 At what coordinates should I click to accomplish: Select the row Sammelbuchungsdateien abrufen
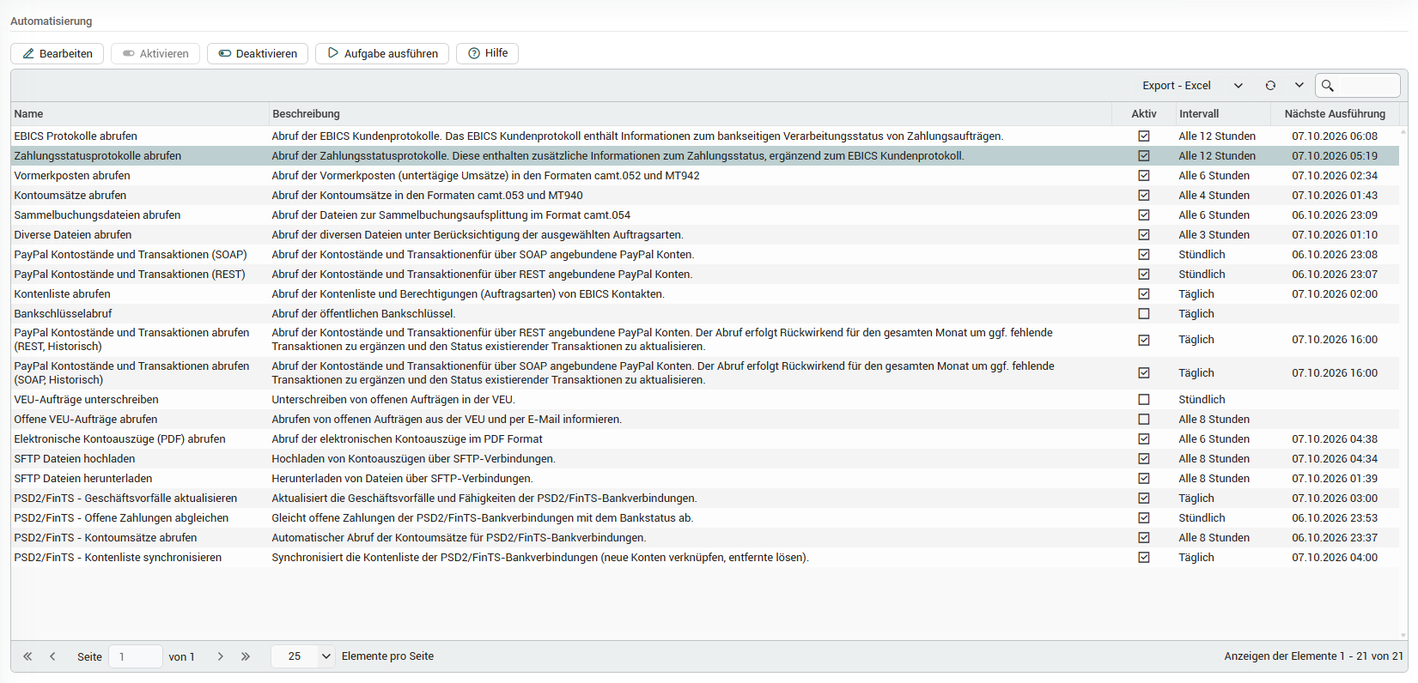pyautogui.click(x=705, y=215)
